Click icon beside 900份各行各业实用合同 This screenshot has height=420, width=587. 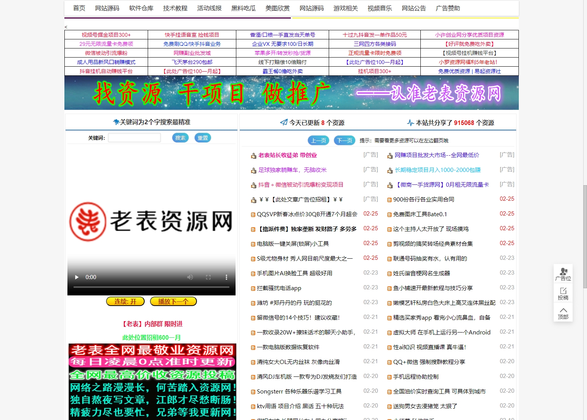coord(389,200)
